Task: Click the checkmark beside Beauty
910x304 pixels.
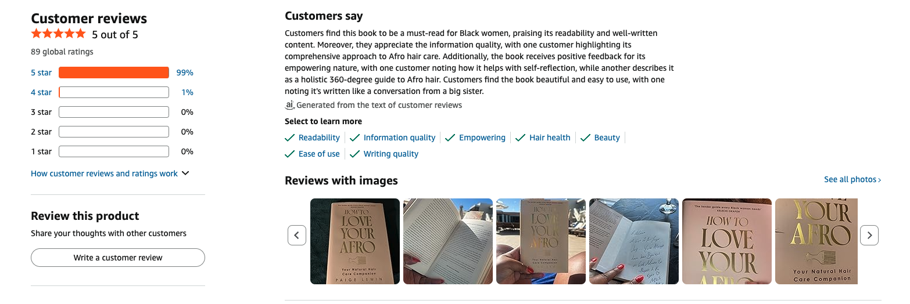Action: click(x=585, y=137)
